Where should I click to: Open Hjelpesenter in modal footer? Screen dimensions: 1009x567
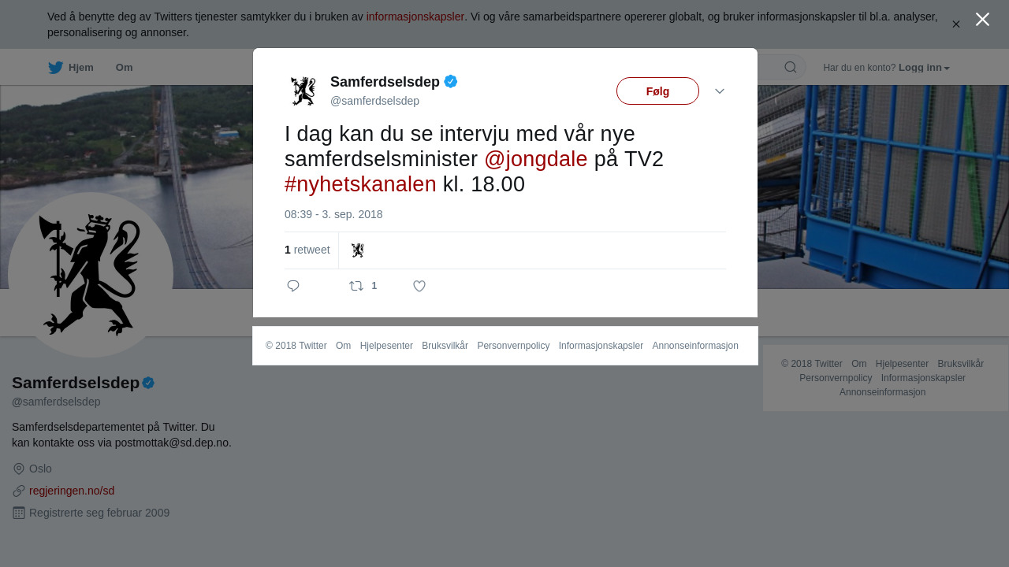[x=386, y=346]
